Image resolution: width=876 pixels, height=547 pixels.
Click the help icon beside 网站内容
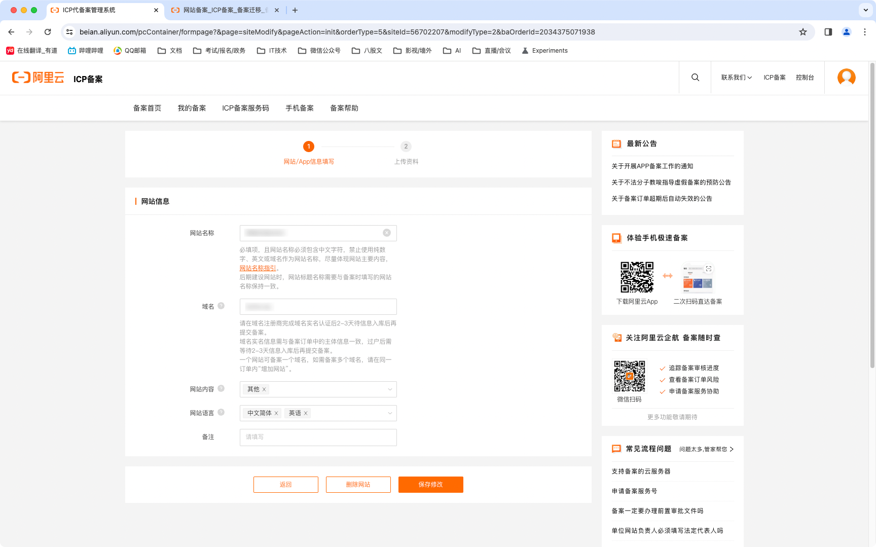click(221, 388)
